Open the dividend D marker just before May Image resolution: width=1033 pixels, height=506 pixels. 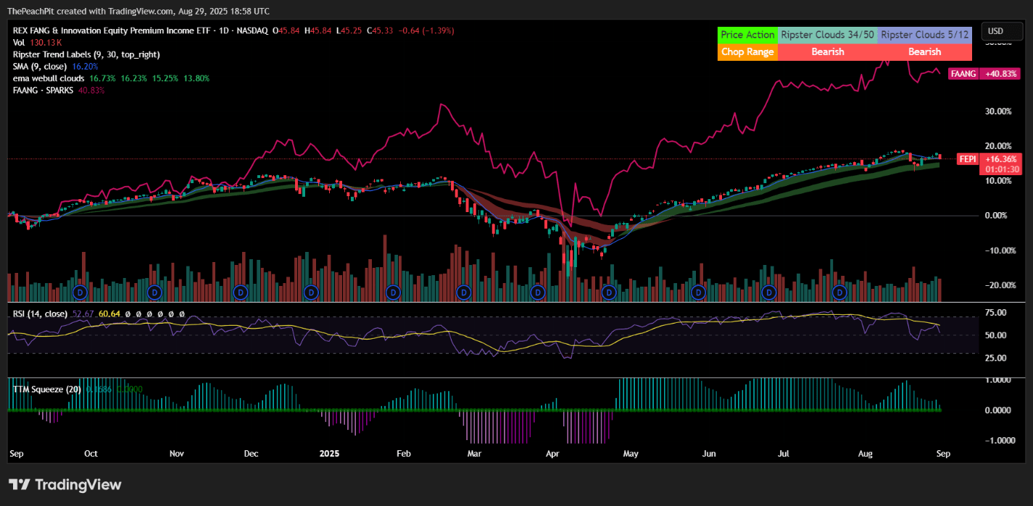[609, 292]
